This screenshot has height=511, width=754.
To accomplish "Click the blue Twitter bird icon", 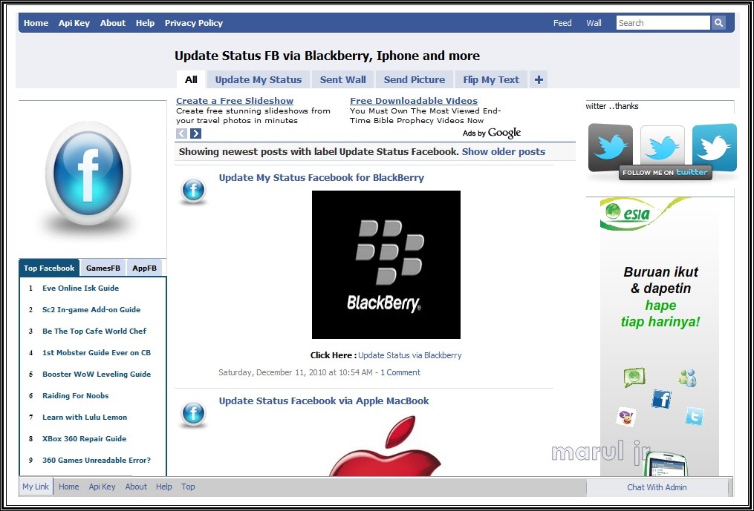I will coord(715,148).
